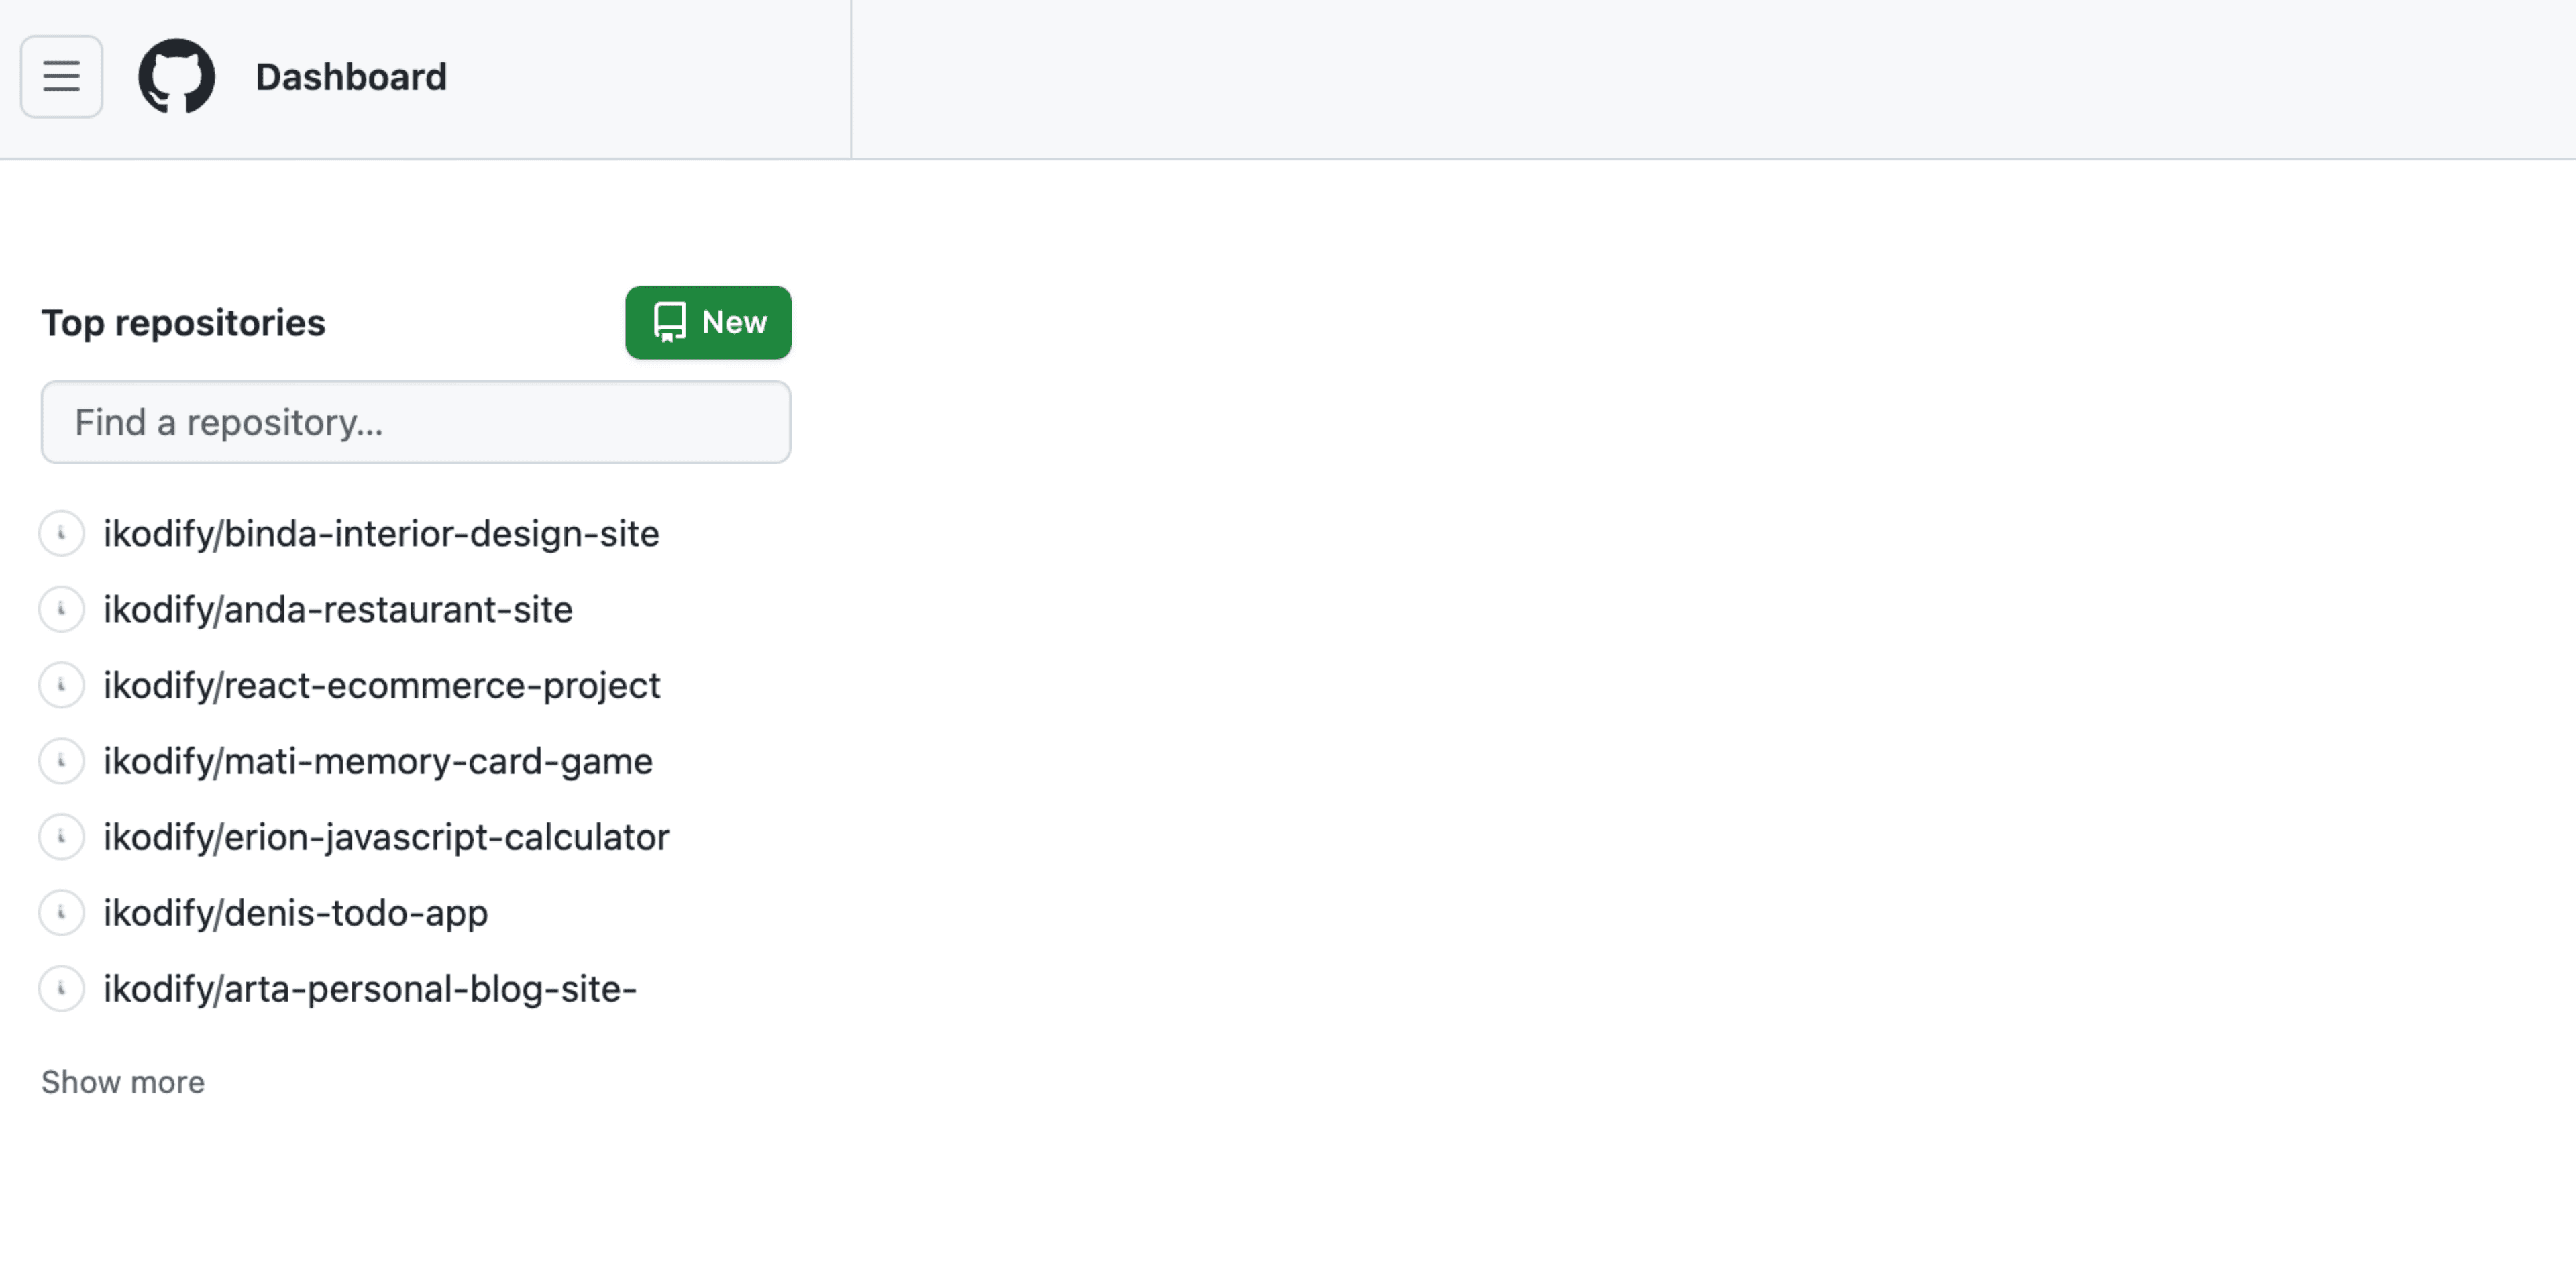Click the lock icon beside mati-memory-card-game

point(62,761)
